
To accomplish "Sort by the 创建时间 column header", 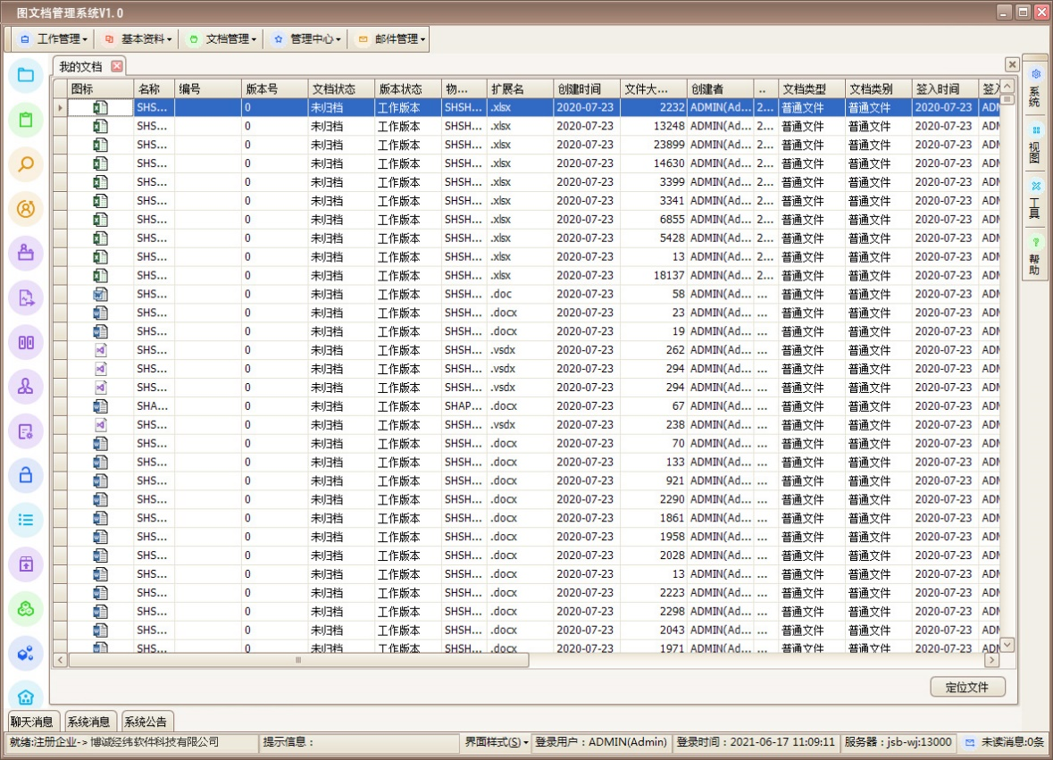I will pyautogui.click(x=586, y=89).
